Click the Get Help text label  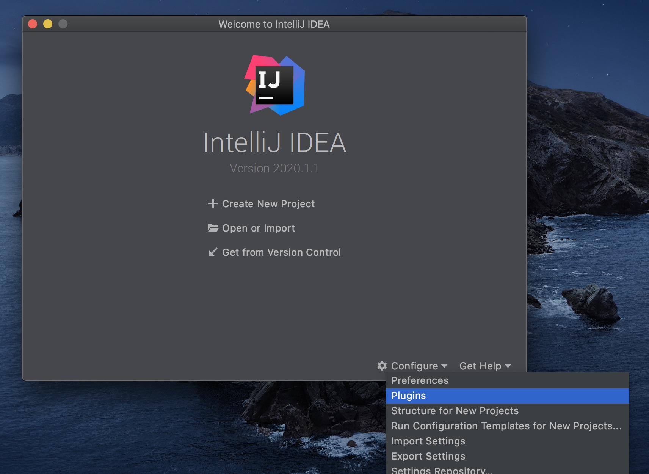480,366
